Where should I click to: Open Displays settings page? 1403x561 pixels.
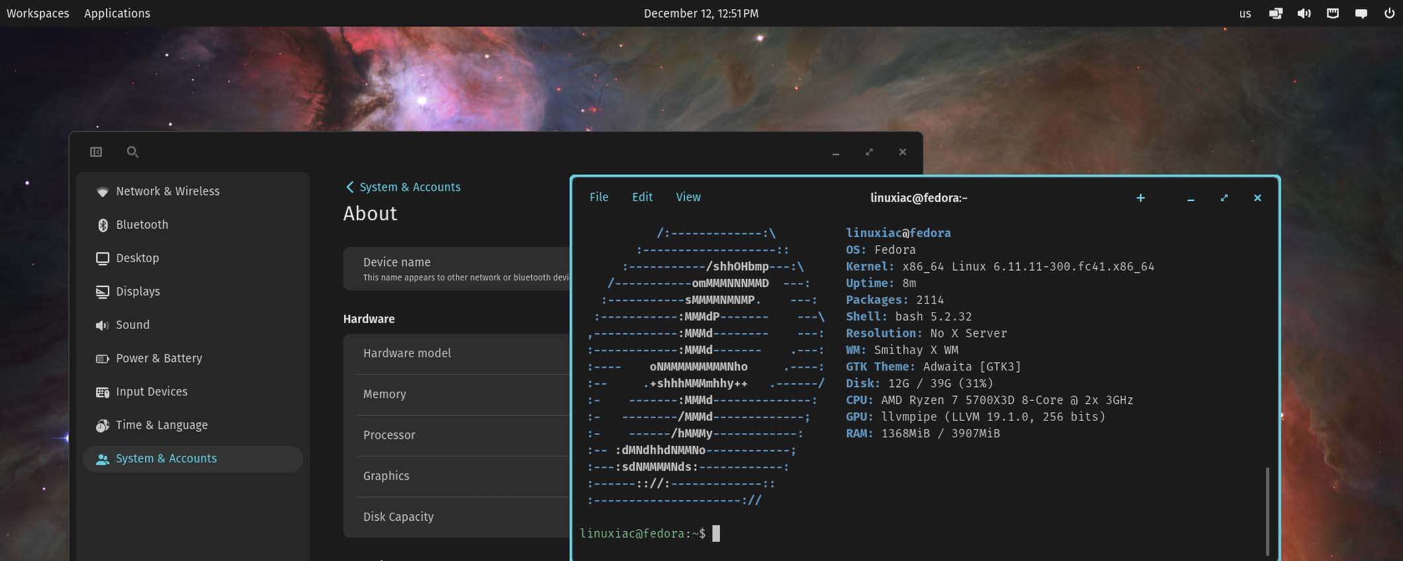click(x=193, y=292)
